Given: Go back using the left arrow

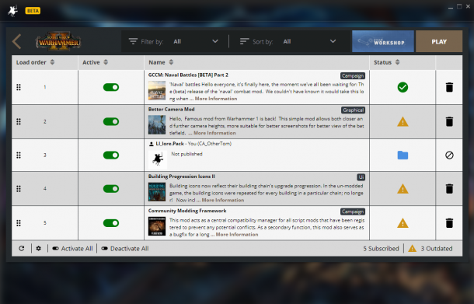Looking at the screenshot, I should click(16, 41).
